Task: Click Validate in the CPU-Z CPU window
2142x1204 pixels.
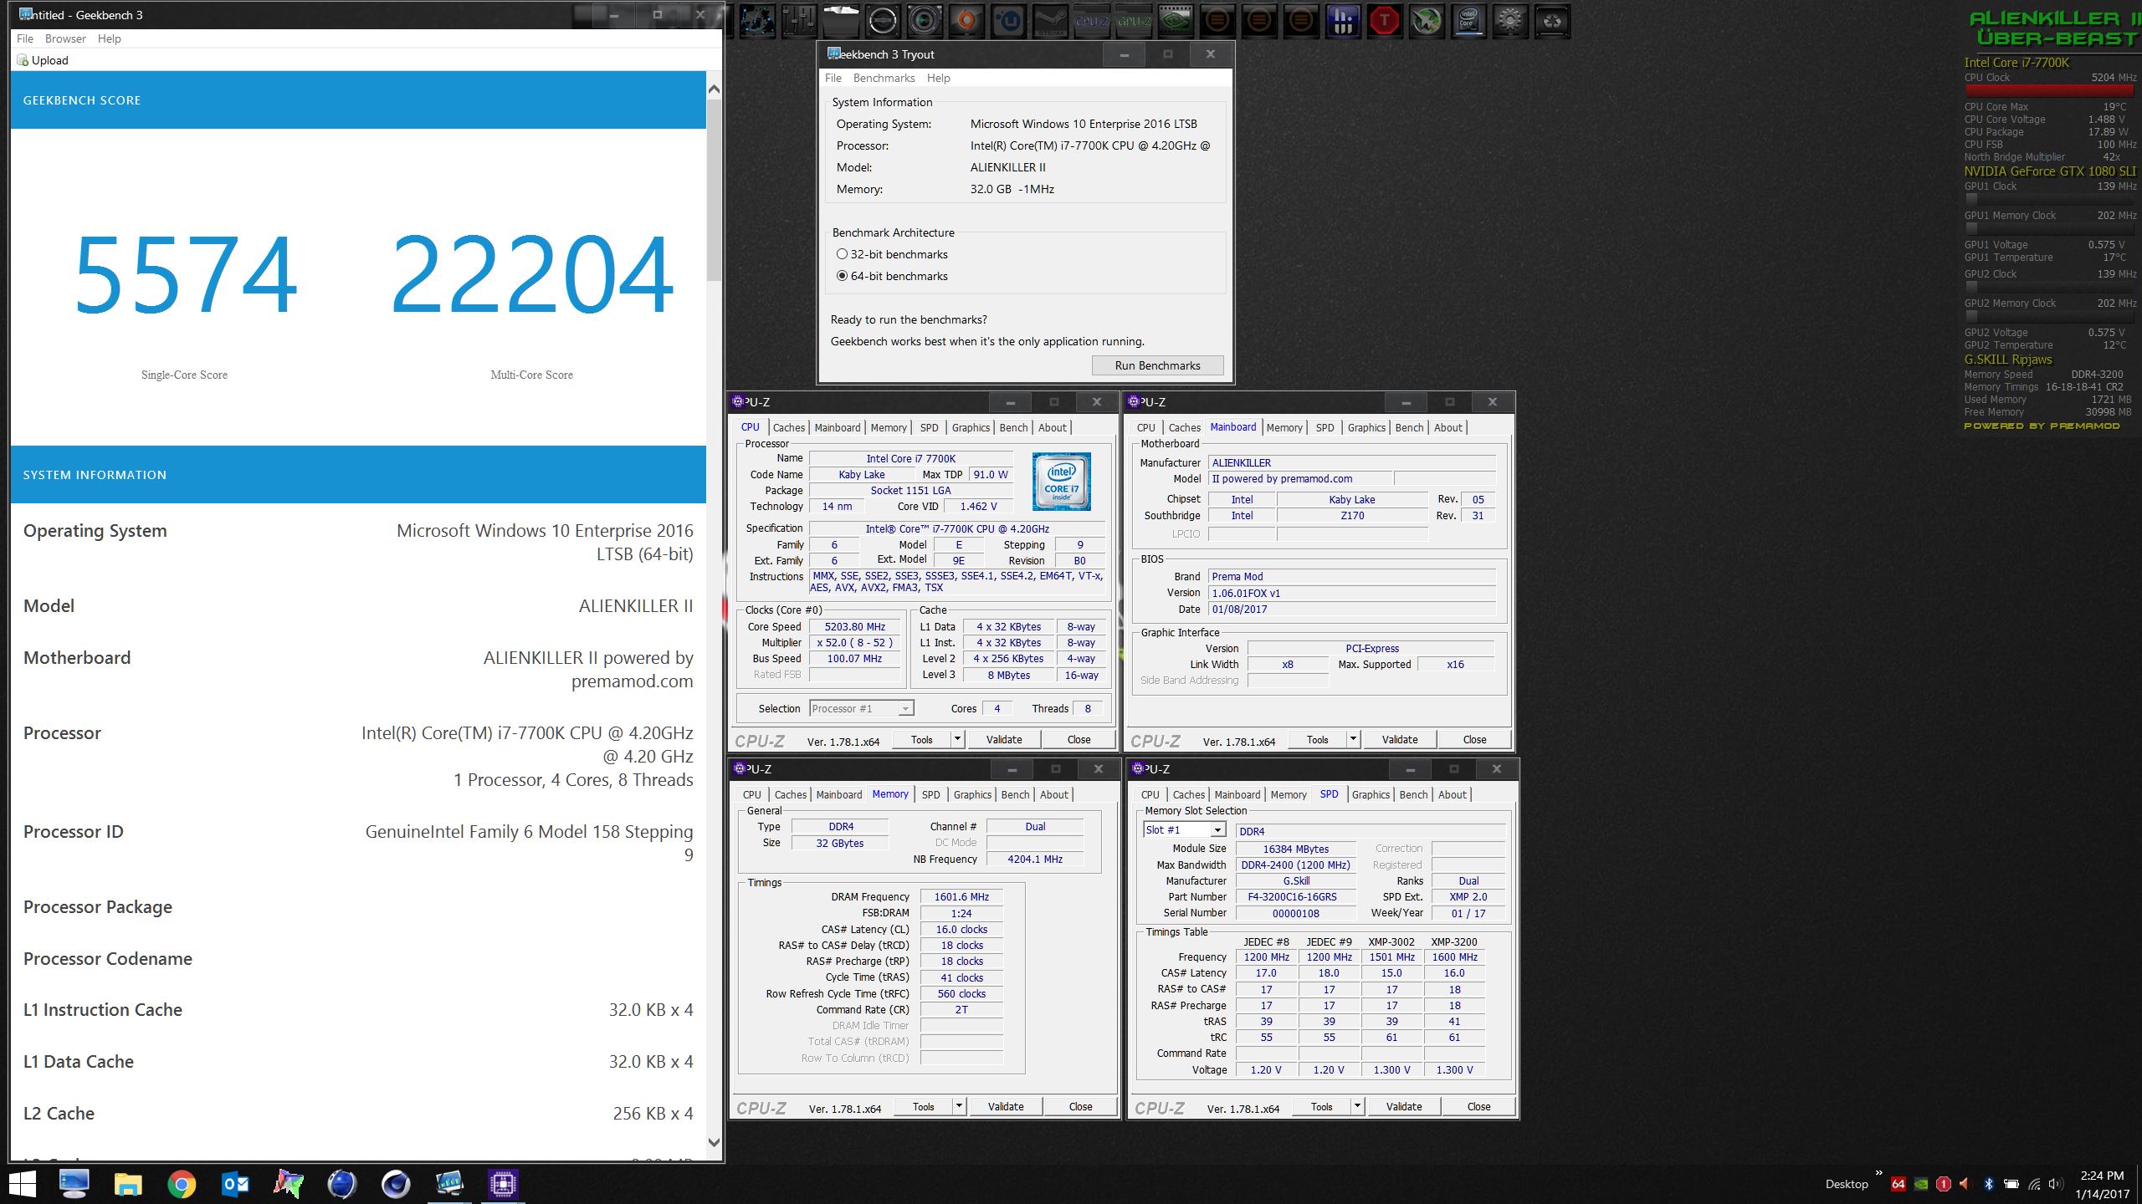Action: click(x=1004, y=739)
